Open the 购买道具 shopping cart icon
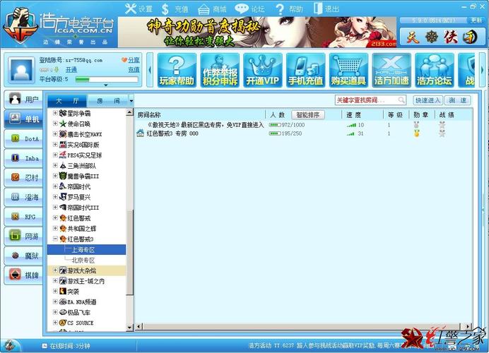 pyautogui.click(x=349, y=71)
